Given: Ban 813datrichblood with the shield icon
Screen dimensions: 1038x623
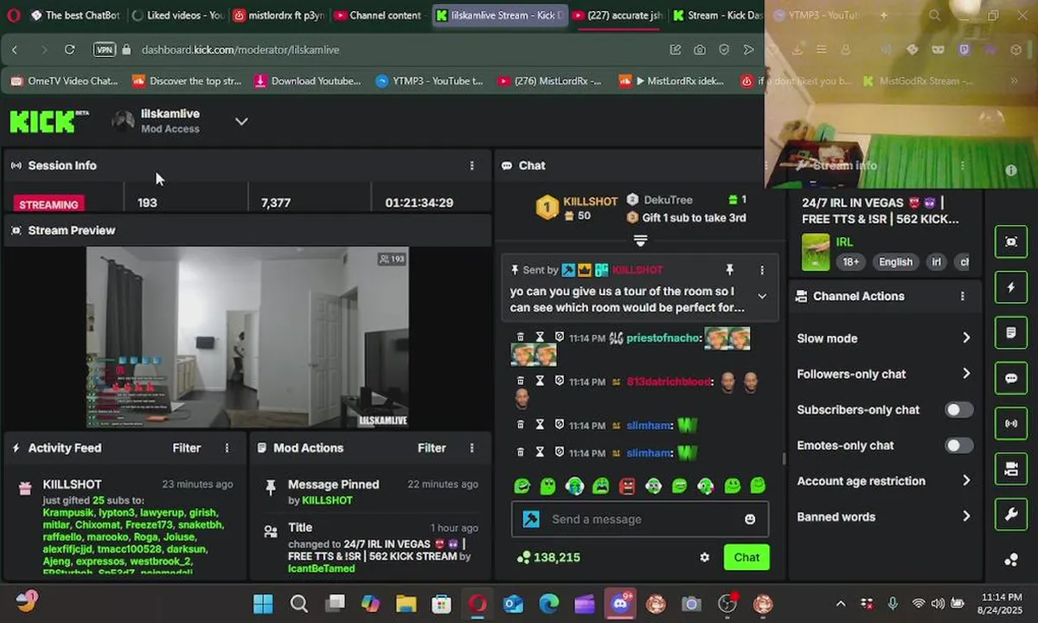Looking at the screenshot, I should point(559,382).
